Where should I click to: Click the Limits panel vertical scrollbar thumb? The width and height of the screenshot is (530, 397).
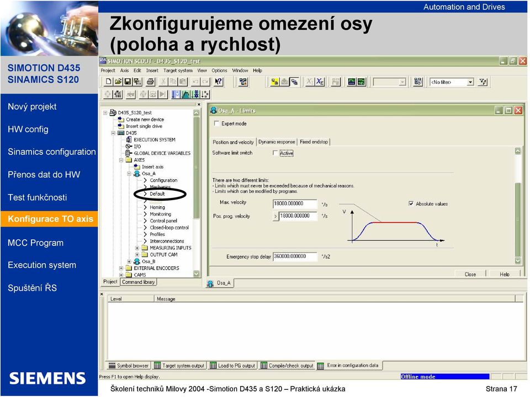(x=517, y=219)
